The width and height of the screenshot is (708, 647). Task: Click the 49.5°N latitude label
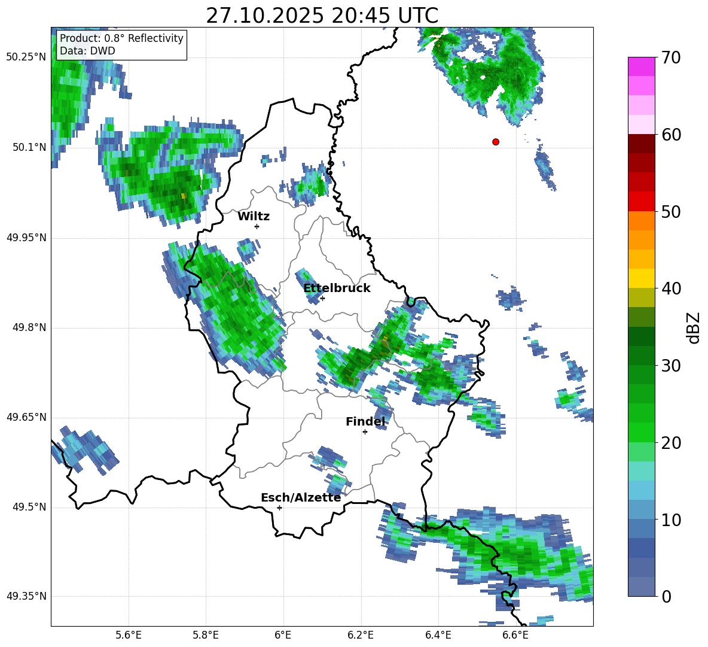pyautogui.click(x=29, y=508)
